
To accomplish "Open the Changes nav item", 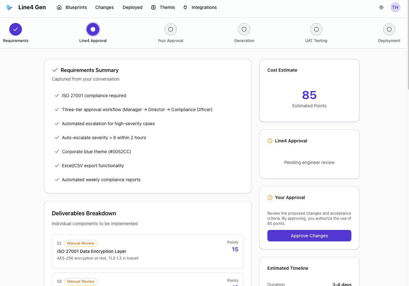I will pyautogui.click(x=104, y=7).
